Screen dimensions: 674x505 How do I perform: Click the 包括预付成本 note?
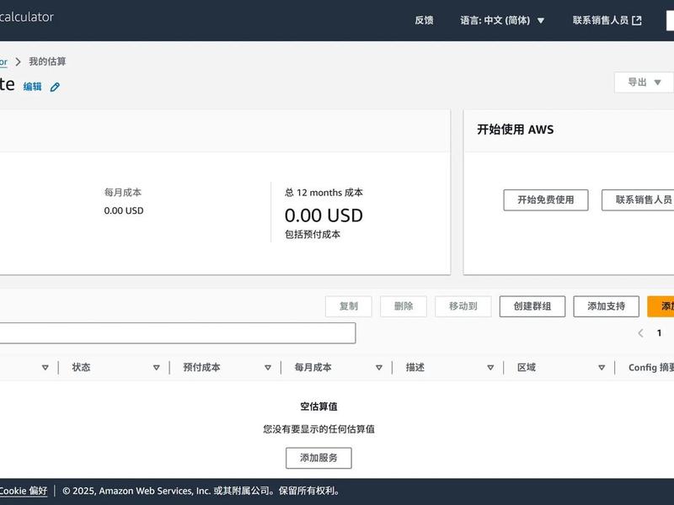tap(313, 234)
